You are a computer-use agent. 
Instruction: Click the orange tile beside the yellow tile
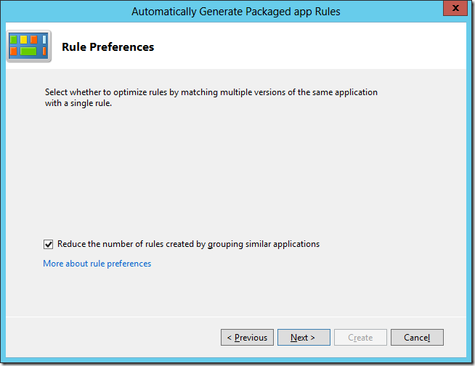point(33,39)
